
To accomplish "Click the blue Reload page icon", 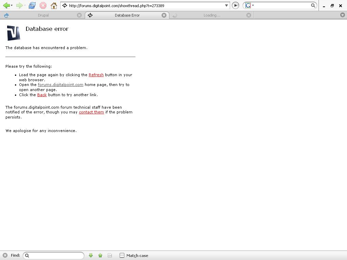I will point(32,5).
